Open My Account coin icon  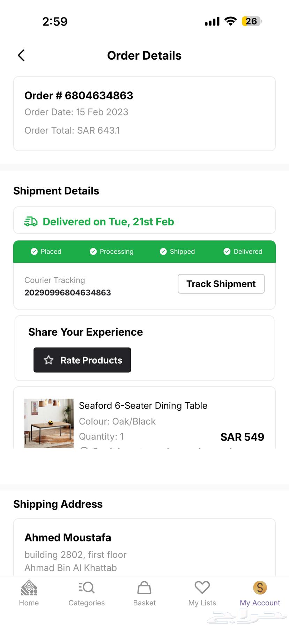click(x=260, y=588)
